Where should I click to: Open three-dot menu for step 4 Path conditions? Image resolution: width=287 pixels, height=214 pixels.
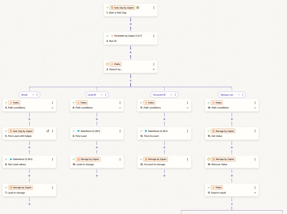point(52,103)
